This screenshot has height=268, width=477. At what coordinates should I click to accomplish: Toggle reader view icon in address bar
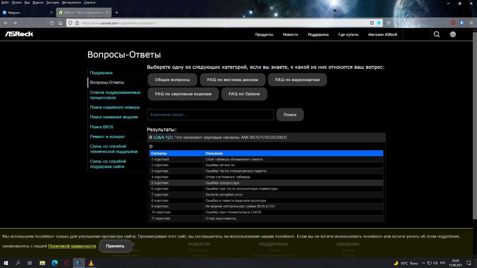pos(372,23)
